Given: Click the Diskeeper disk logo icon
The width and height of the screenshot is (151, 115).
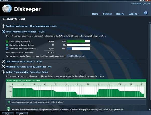Looking at the screenshot, I should tap(7, 9).
